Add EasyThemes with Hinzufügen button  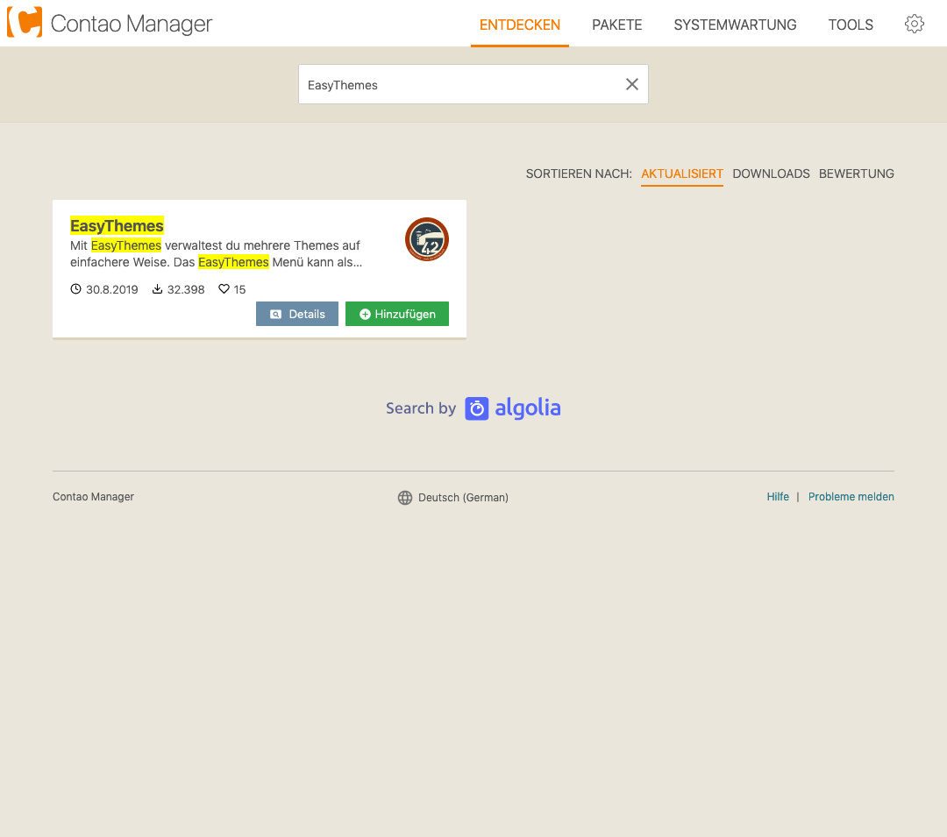point(397,314)
